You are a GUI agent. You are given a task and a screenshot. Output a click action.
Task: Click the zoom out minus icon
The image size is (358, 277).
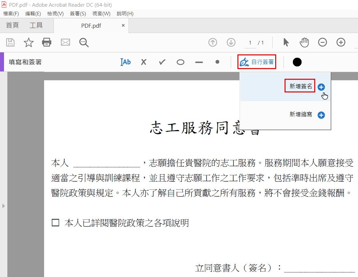coord(322,42)
